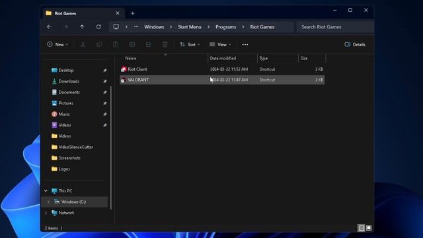The width and height of the screenshot is (423, 238).
Task: Click the navigation pane scrollbar
Action: 111,147
